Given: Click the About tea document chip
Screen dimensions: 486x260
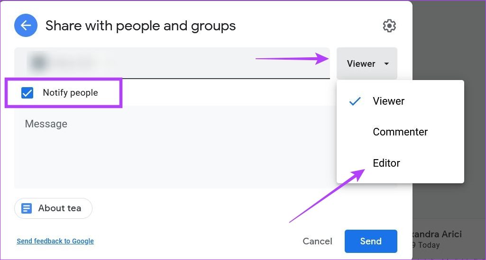Looking at the screenshot, I should coord(53,208).
